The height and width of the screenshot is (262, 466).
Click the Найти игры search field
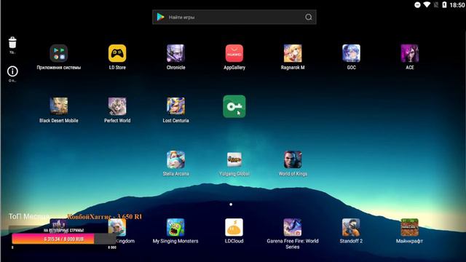pos(234,17)
